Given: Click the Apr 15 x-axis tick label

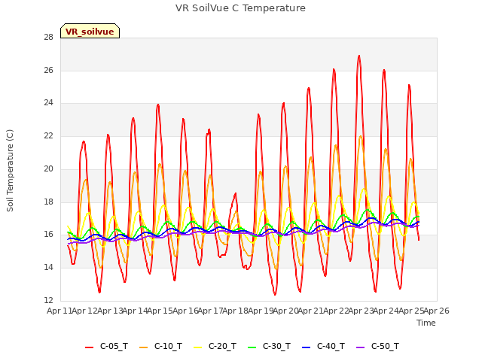Looking at the screenshot, I should pyautogui.click(x=160, y=311).
